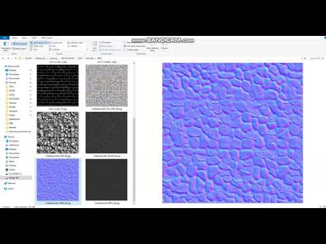Open Pictures under Quick access
Screen dimensions: 326x244
coord(12,83)
